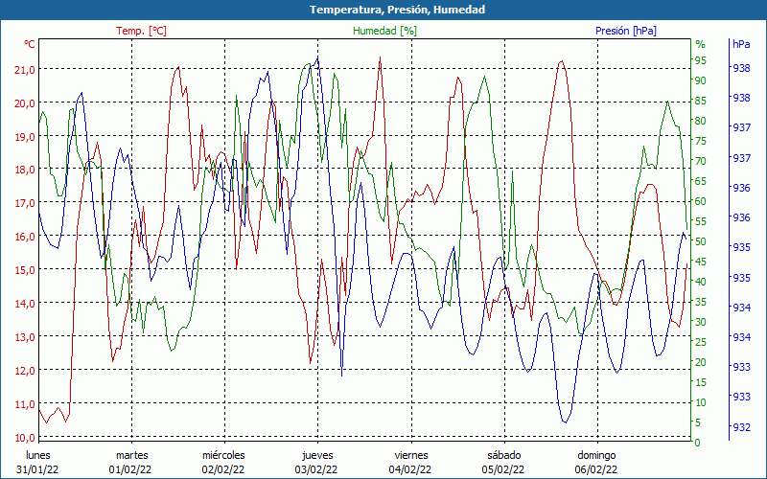Click the 19,0 temperature axis value
The image size is (767, 479).
coord(25,137)
